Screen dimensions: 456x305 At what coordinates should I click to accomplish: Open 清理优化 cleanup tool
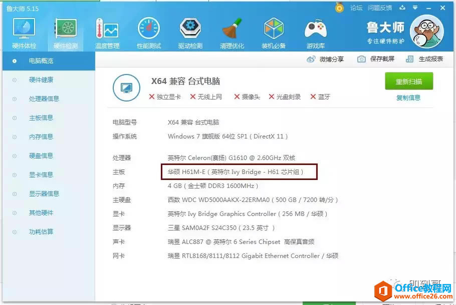point(232,33)
